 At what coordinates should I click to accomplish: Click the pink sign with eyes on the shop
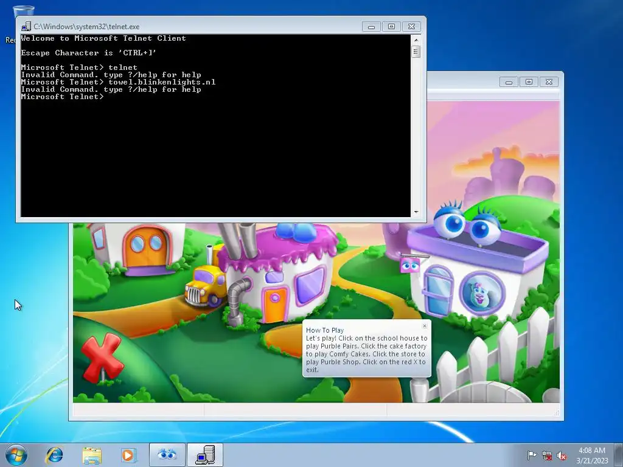[410, 265]
